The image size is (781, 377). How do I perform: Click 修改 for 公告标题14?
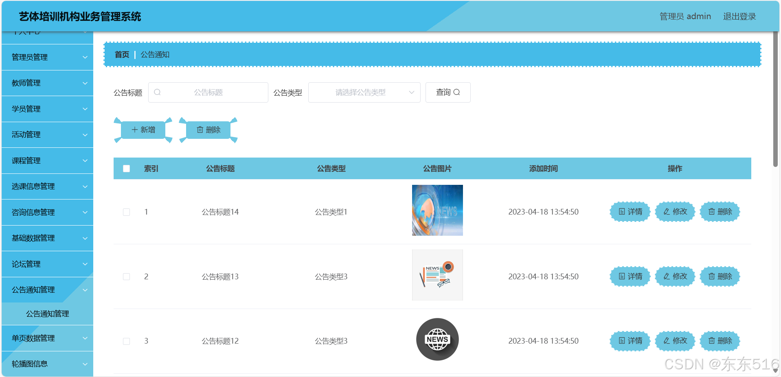coord(675,212)
